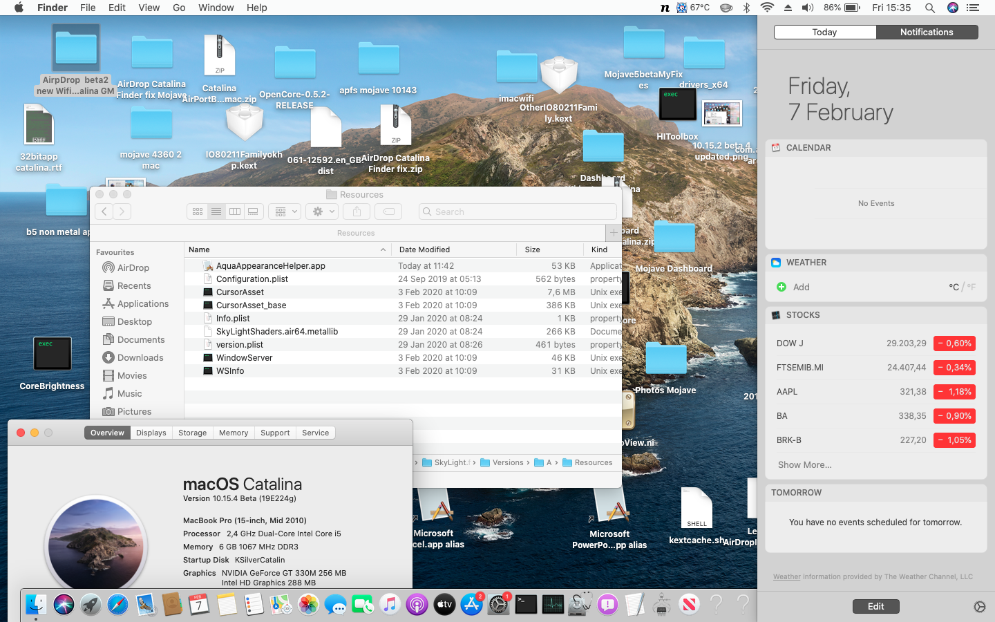Toggle DOW J change value badge
The width and height of the screenshot is (995, 622).
[x=954, y=343]
